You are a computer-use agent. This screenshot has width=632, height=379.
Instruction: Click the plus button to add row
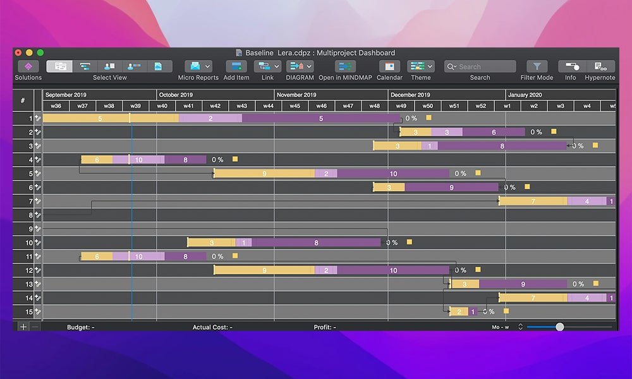(23, 327)
